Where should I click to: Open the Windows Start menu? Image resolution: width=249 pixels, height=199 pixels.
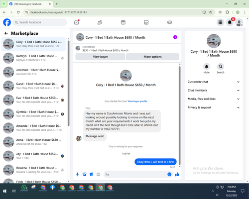tap(4, 191)
